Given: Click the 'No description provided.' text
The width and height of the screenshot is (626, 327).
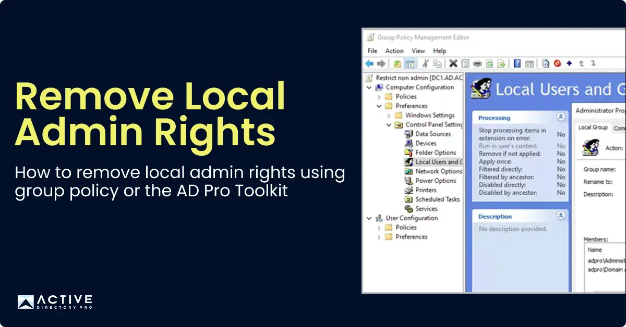Looking at the screenshot, I should click(x=513, y=229).
